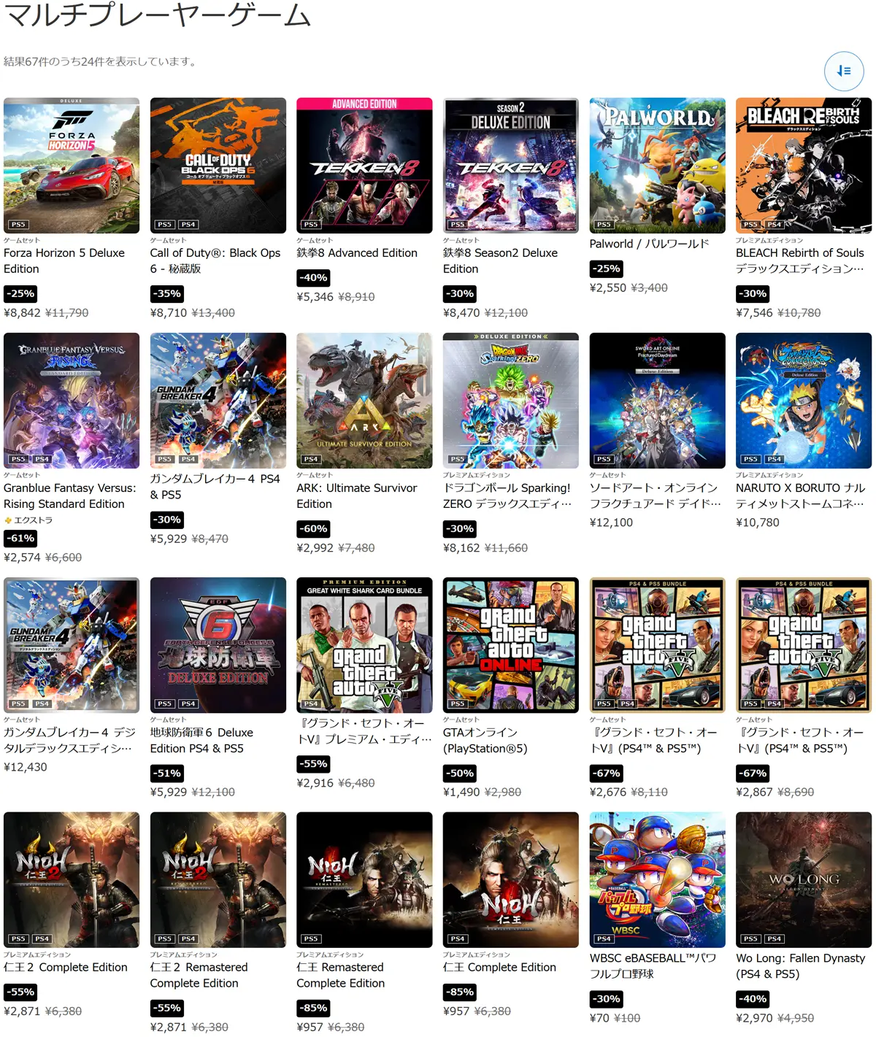Click BLEACH Rebirth of Souls title link
The height and width of the screenshot is (1037, 876).
(x=800, y=261)
